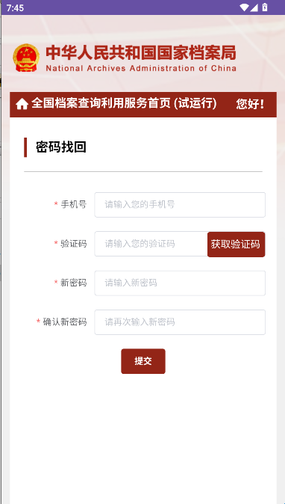Tap the 中华人民共和国国家档案局 title

[x=141, y=53]
